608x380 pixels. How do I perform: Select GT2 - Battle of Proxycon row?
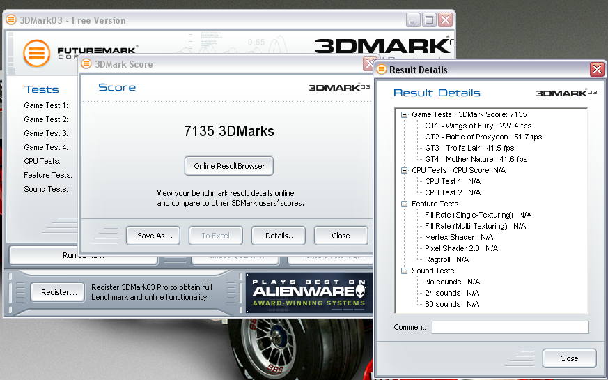click(483, 137)
